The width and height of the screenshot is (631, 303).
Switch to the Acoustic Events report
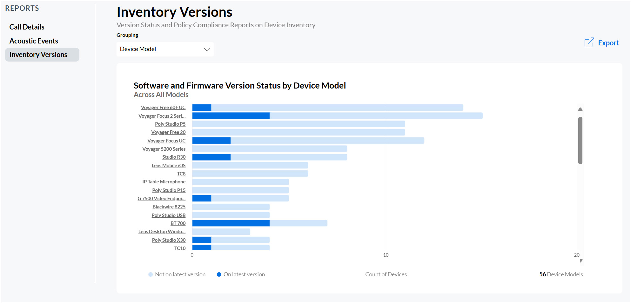point(34,41)
